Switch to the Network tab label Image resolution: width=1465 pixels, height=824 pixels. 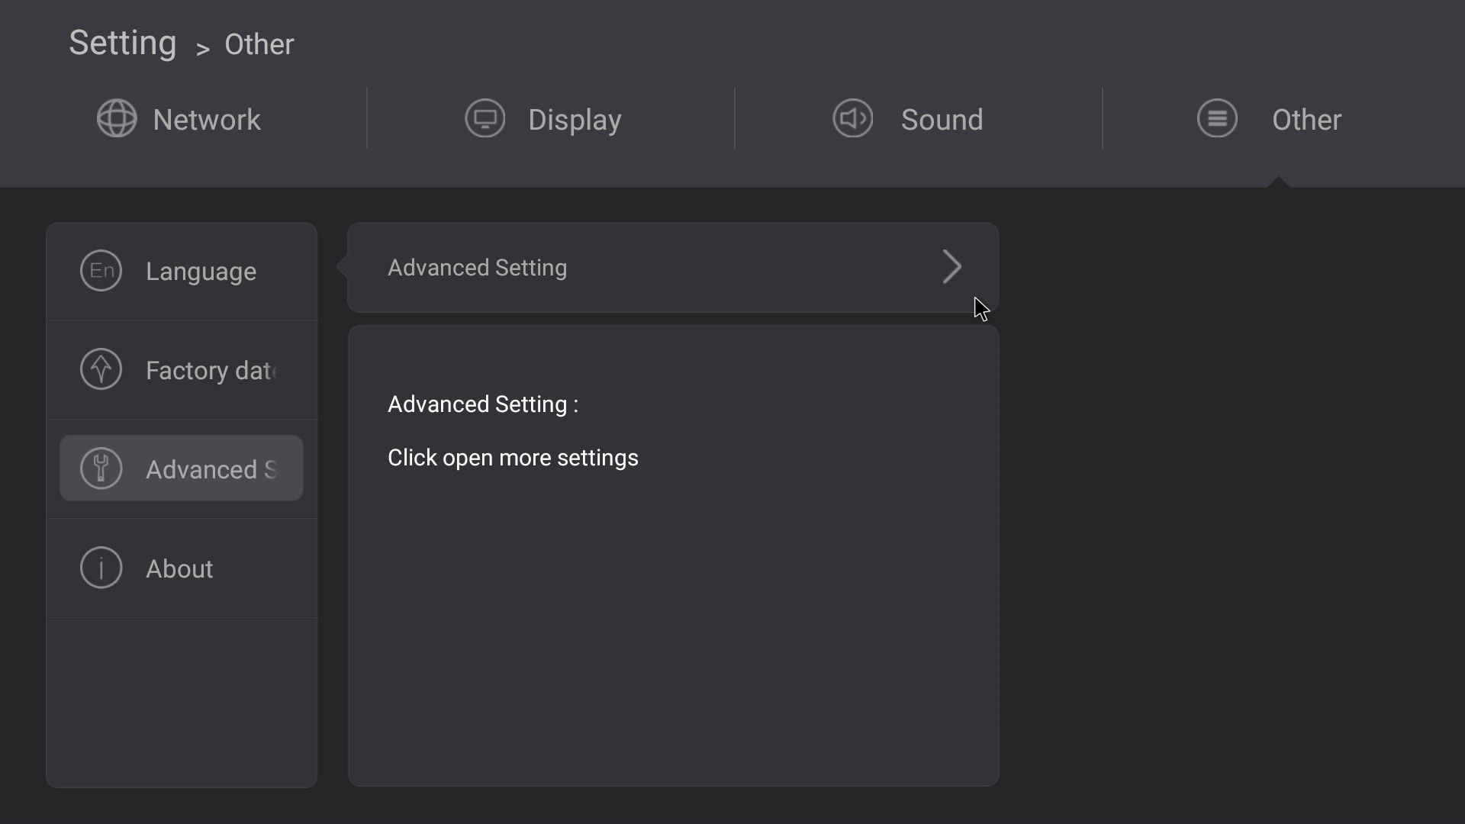click(207, 120)
